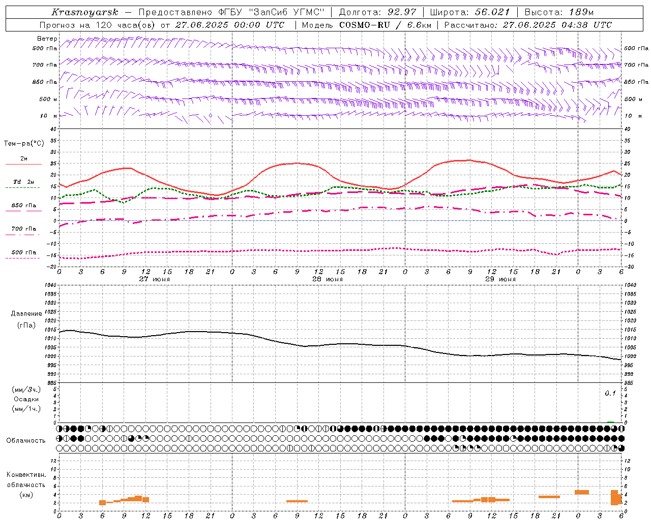The image size is (651, 520).
Task: Click the Долгота: 92.97 value
Action: coord(377,12)
